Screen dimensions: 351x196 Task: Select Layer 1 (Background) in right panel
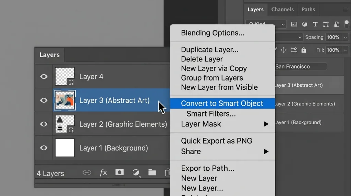point(310,122)
